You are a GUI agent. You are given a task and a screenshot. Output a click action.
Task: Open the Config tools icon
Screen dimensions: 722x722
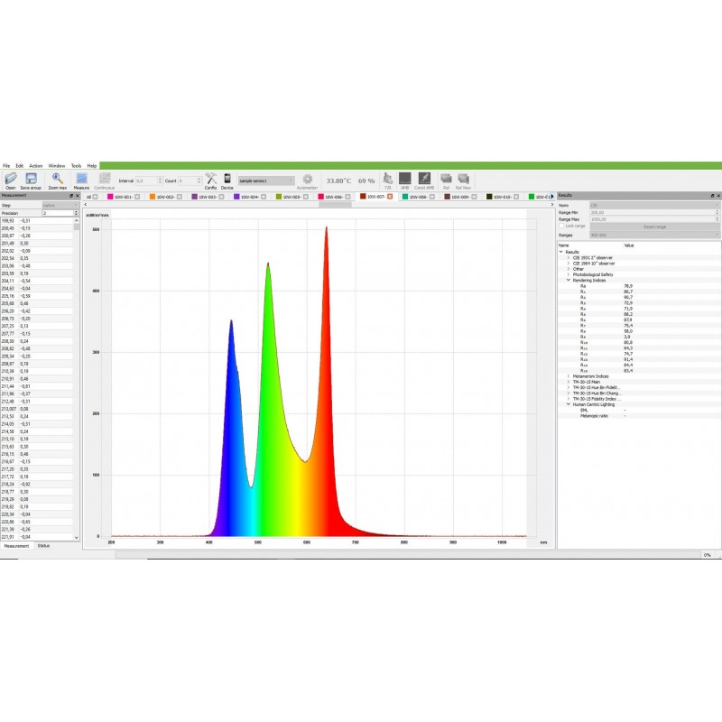(x=210, y=179)
